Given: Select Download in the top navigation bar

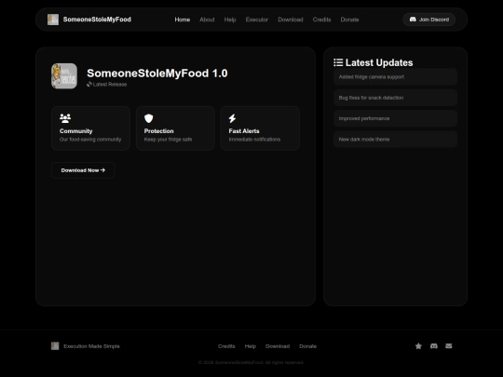Looking at the screenshot, I should tap(291, 20).
